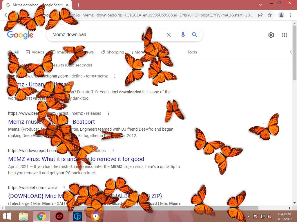This screenshot has height=222, width=297.
Task: Open a new browser tab
Action: 78,5
